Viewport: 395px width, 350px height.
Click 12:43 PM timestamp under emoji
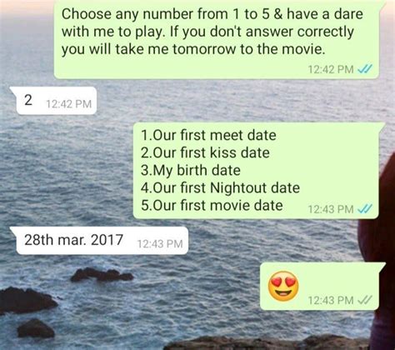[x=331, y=300]
